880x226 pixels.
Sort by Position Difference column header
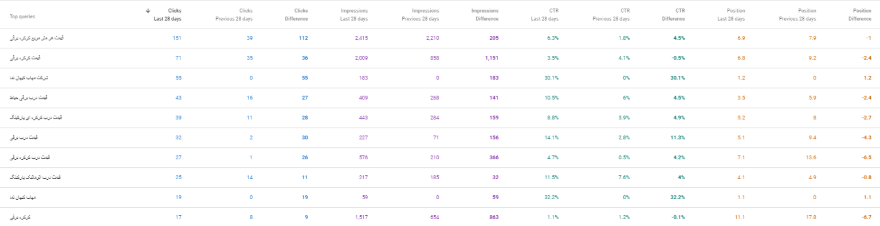pyautogui.click(x=859, y=14)
